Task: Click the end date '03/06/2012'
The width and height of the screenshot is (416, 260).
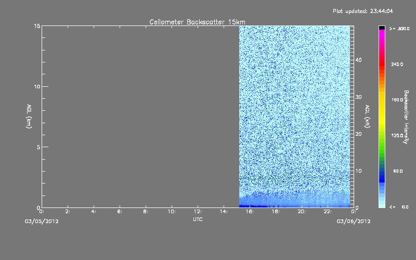Action: 354,222
